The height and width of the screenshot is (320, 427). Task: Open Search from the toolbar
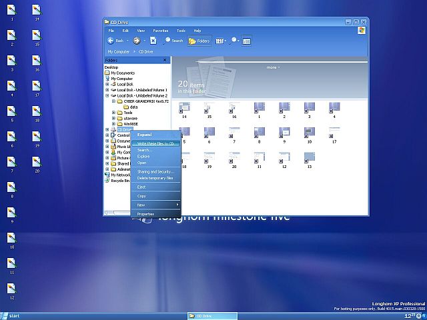pos(173,41)
